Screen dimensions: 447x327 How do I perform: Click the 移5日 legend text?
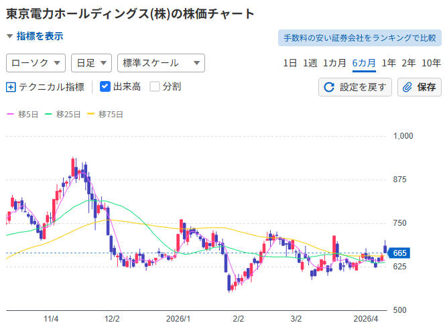coord(28,115)
